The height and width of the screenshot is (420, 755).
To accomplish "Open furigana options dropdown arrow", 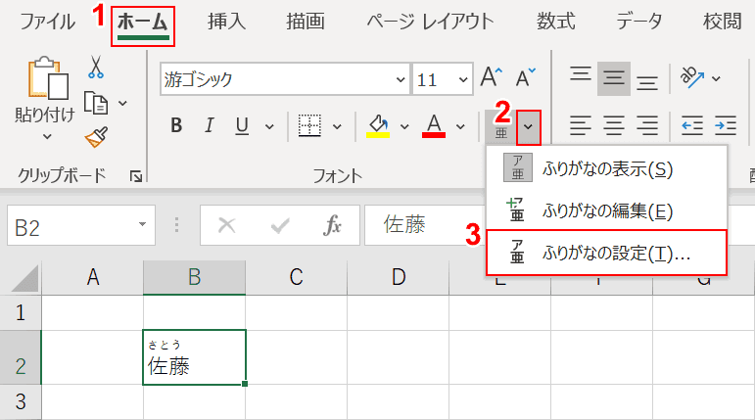I will 529,127.
